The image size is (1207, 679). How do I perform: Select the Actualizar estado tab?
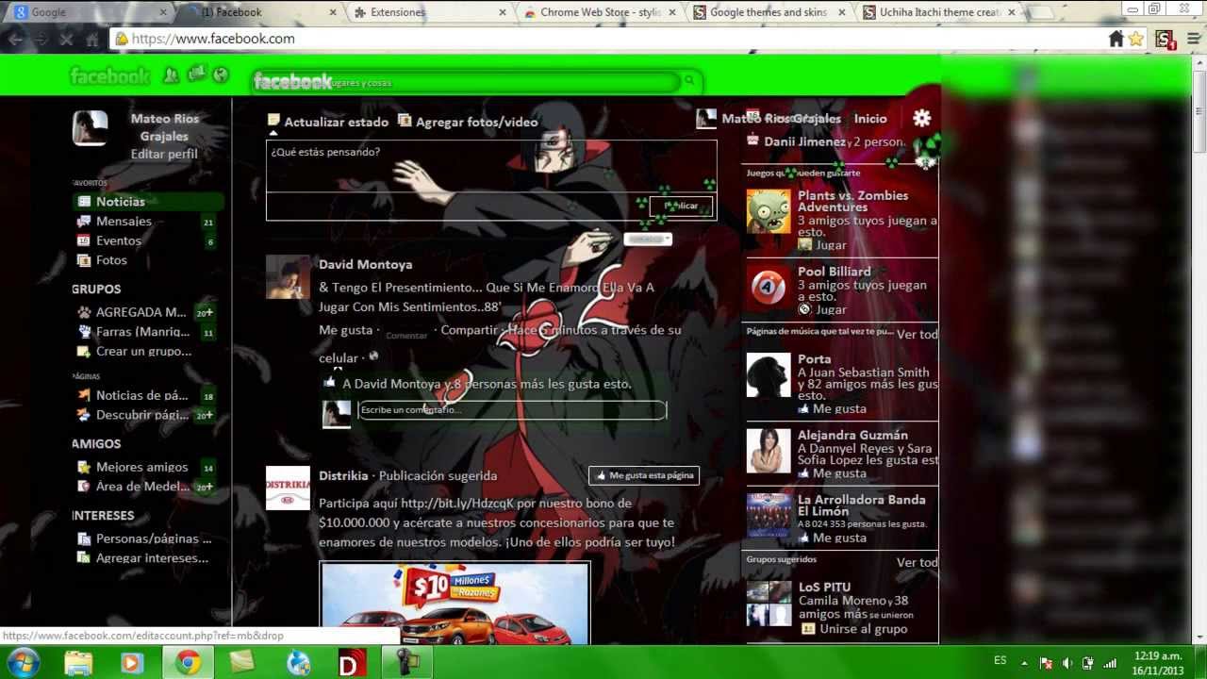point(327,122)
